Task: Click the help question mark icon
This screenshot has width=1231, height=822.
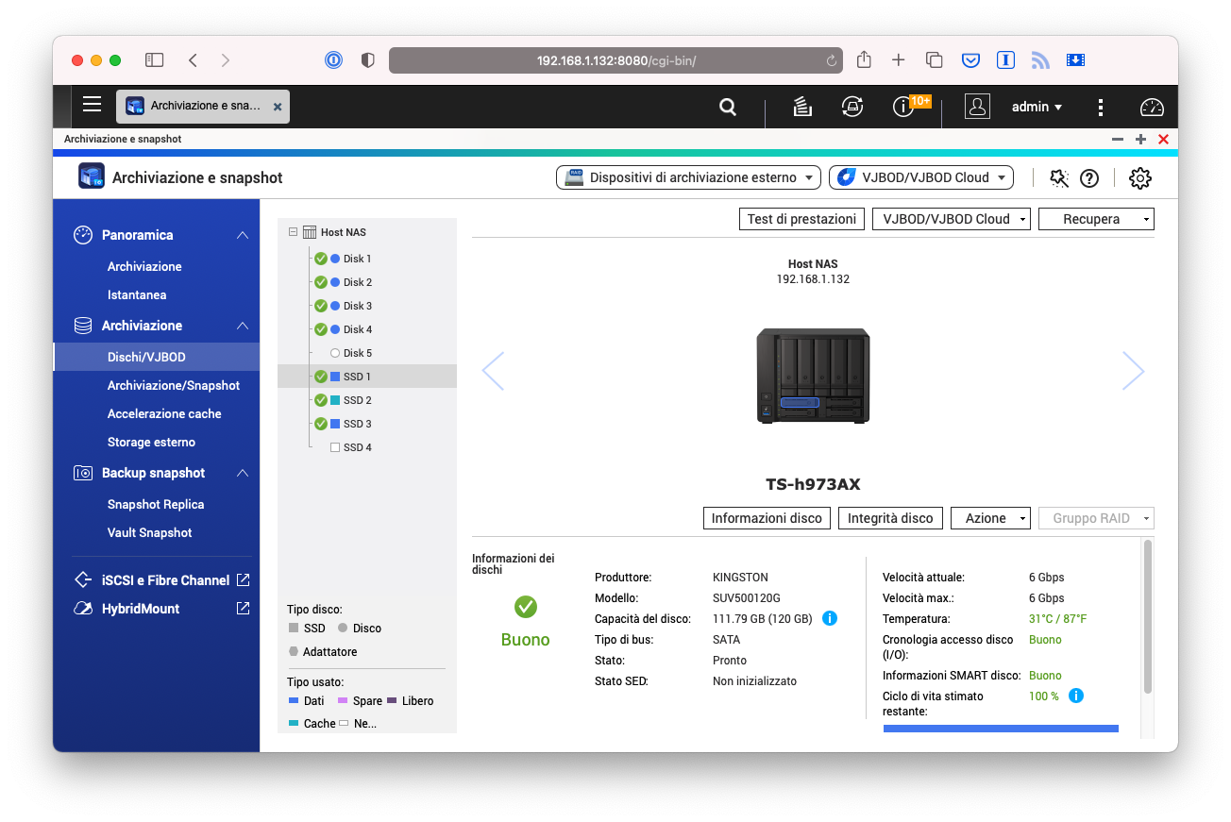Action: (1089, 178)
